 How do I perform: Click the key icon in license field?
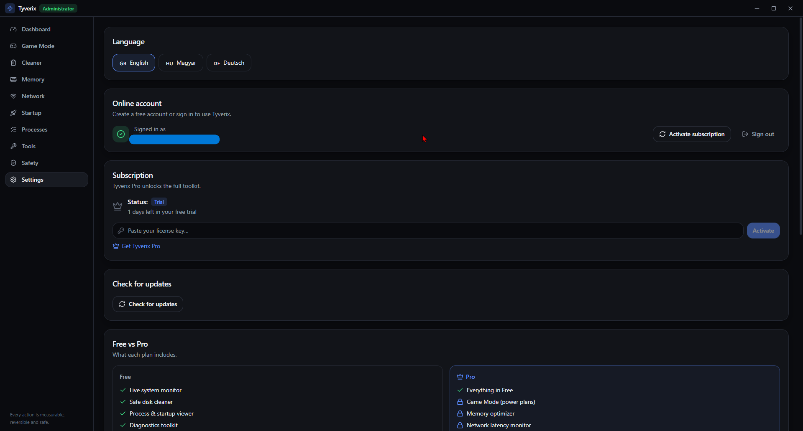coord(121,231)
